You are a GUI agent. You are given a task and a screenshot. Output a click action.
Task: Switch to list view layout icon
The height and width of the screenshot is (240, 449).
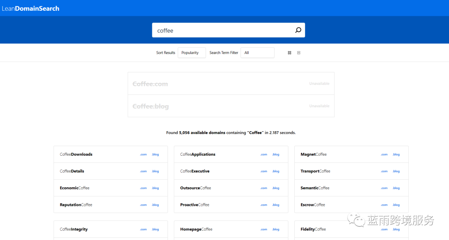[x=299, y=53]
